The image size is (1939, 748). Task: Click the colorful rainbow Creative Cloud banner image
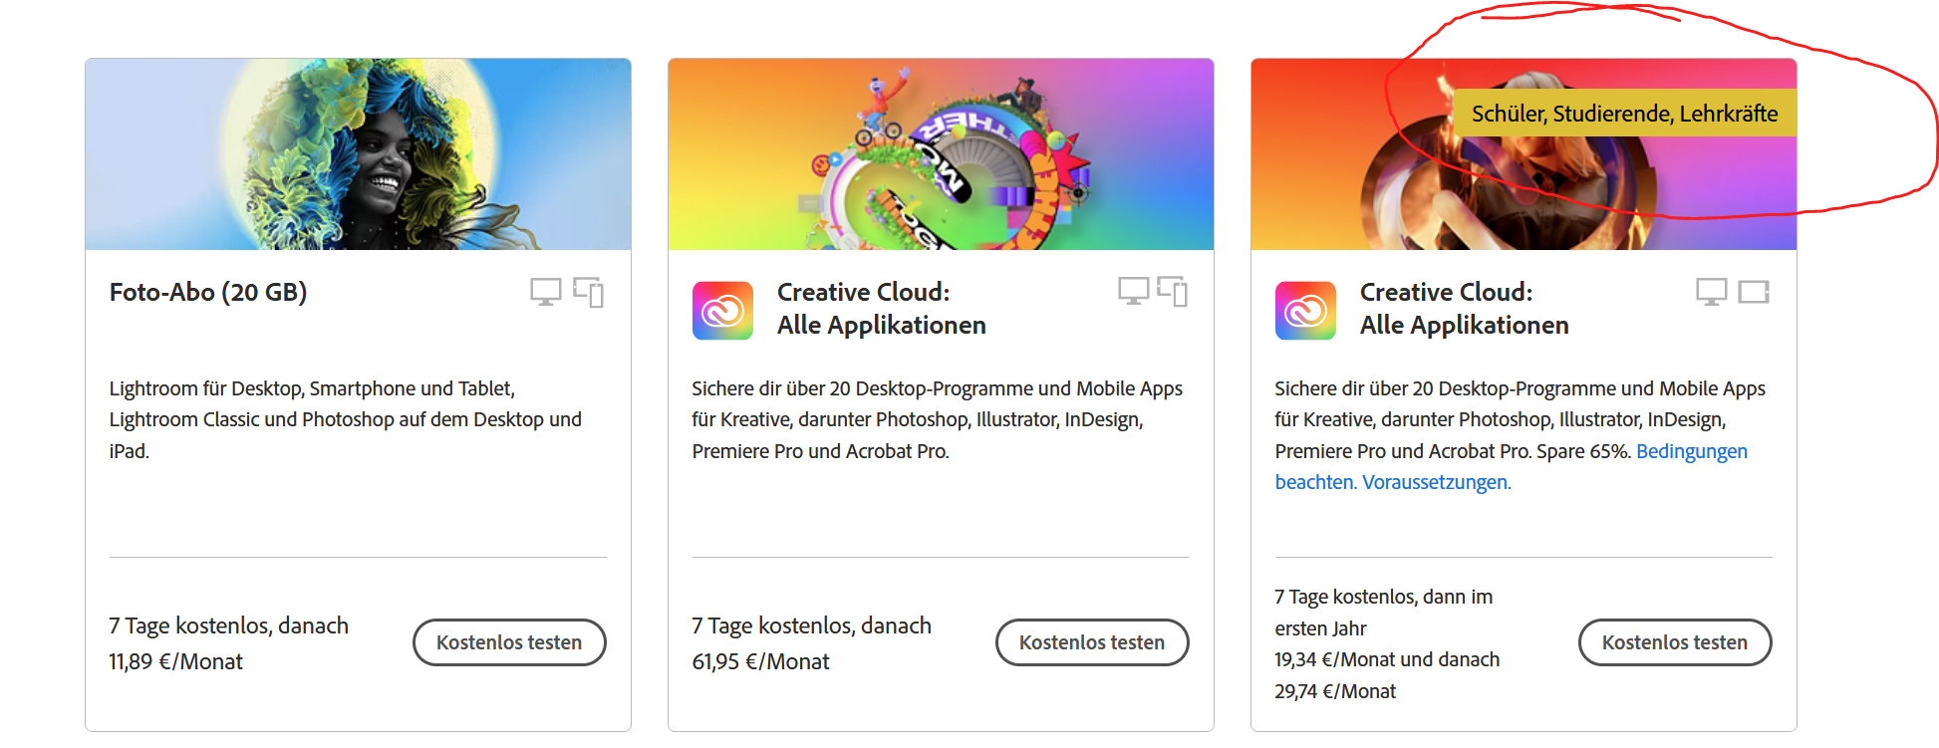pyautogui.click(x=941, y=154)
